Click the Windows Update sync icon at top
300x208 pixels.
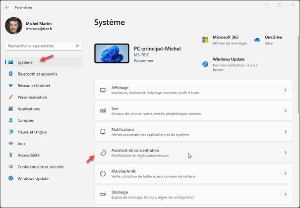(x=205, y=64)
